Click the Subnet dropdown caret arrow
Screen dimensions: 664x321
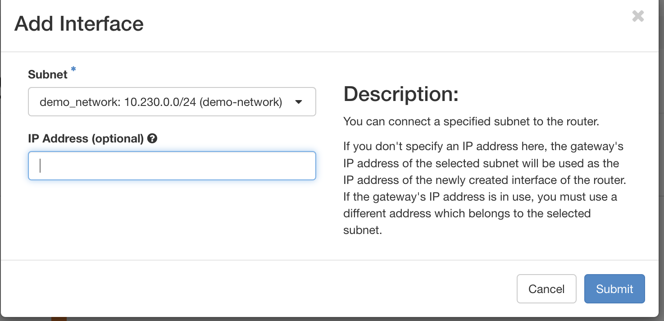[x=298, y=102]
